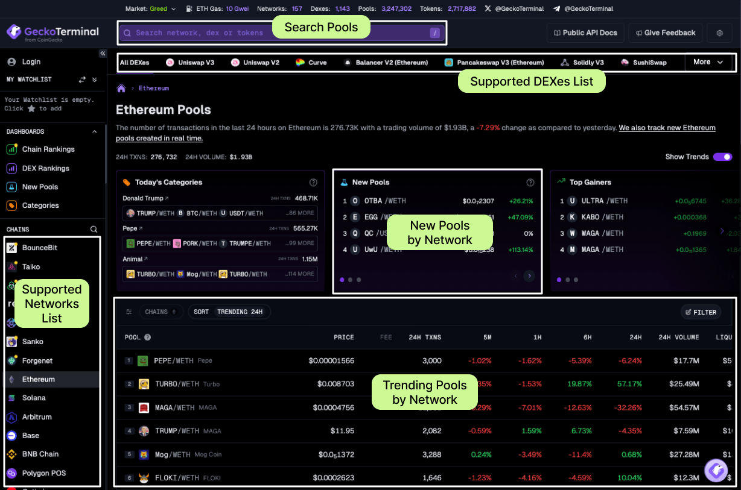Open the table column settings sliders icon
741x490 pixels.
click(x=129, y=312)
